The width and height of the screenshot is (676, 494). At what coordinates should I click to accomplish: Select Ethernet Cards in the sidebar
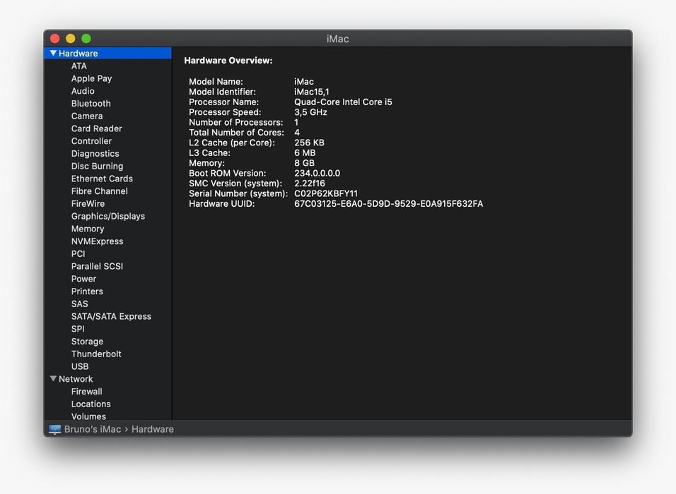click(x=102, y=179)
